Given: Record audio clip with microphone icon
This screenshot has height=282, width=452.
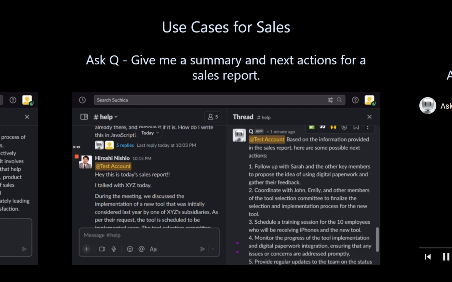Looking at the screenshot, I should (114, 249).
